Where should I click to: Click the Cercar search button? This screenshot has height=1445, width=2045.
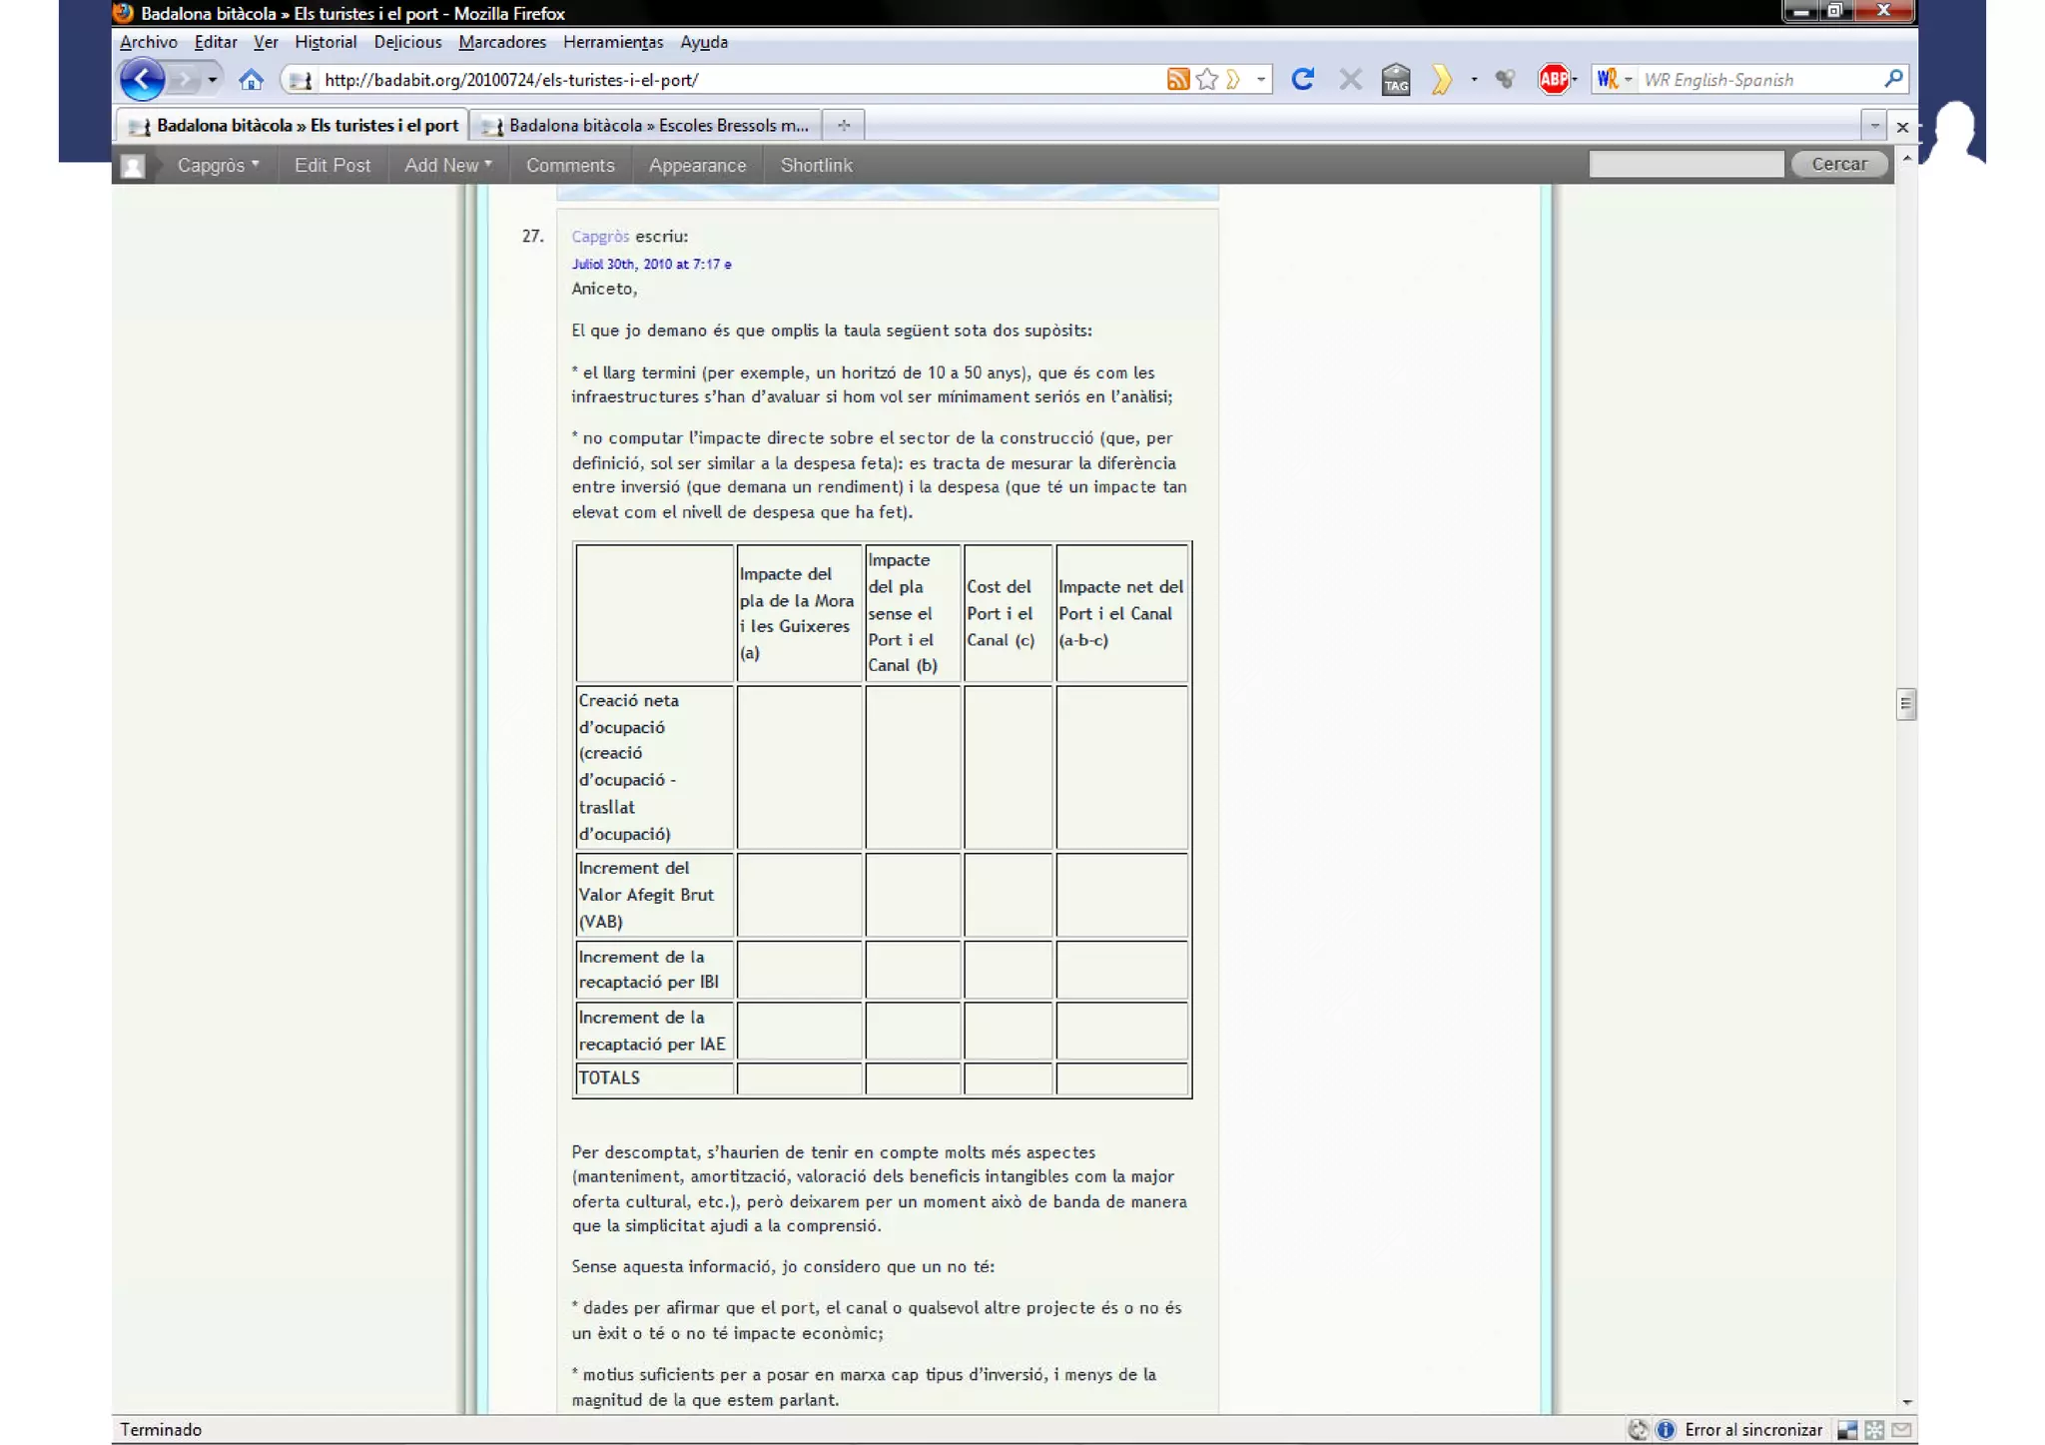[1838, 165]
